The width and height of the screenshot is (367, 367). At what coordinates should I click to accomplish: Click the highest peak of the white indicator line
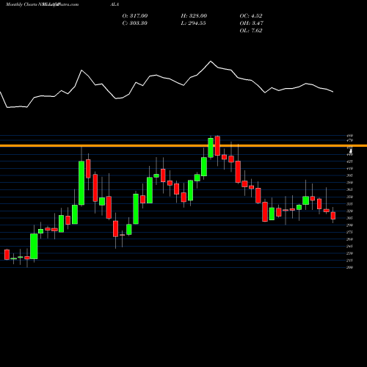coord(211,61)
